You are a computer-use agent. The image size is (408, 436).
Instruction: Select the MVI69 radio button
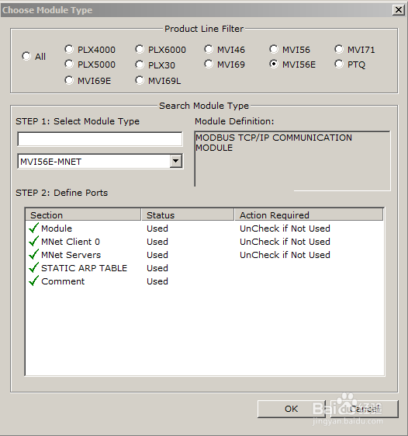pyautogui.click(x=209, y=65)
